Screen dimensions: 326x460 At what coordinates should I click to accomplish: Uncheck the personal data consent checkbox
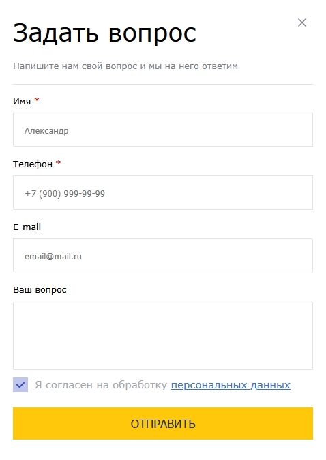[20, 385]
